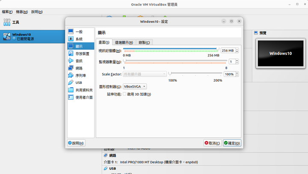
Task: Open the 存放裝置 (Storage) settings category
Action: pyautogui.click(x=80, y=53)
